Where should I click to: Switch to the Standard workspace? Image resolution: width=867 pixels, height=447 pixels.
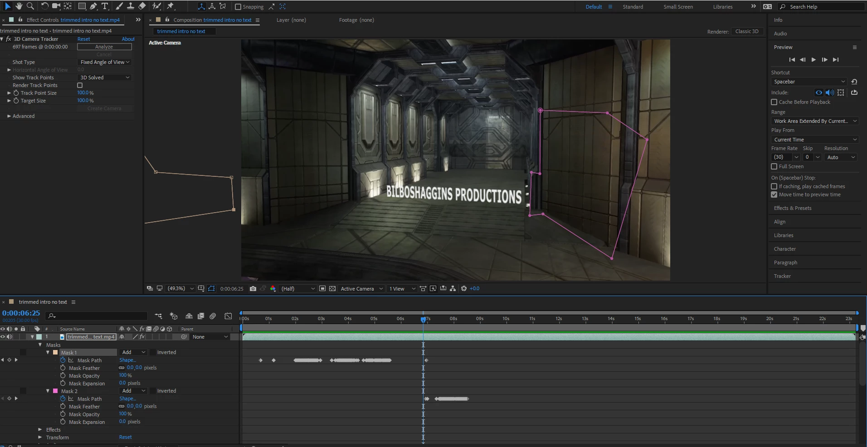pos(633,7)
